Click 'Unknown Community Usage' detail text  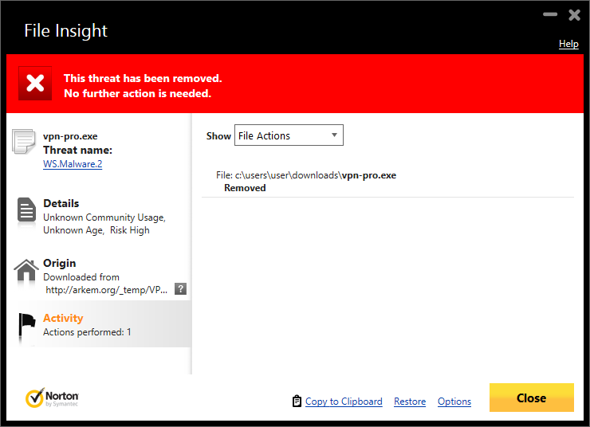click(x=104, y=217)
